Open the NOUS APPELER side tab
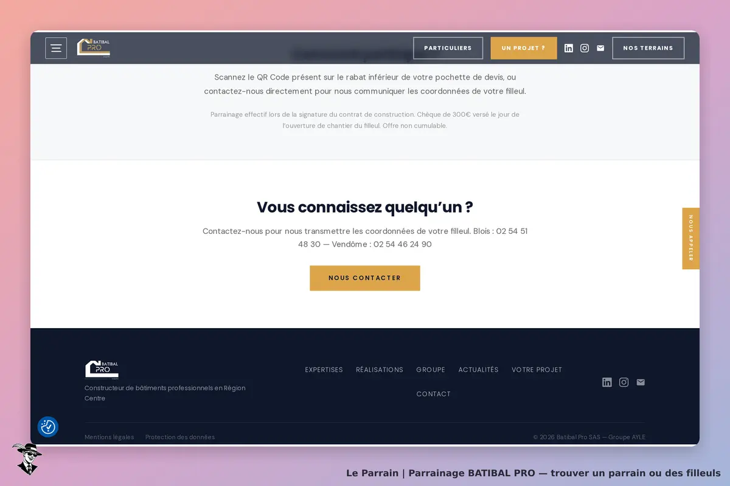The image size is (730, 486). (691, 238)
